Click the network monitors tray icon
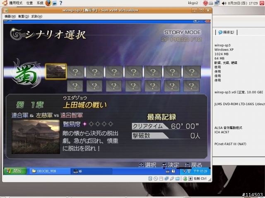The image size is (265, 198). (x=217, y=3)
